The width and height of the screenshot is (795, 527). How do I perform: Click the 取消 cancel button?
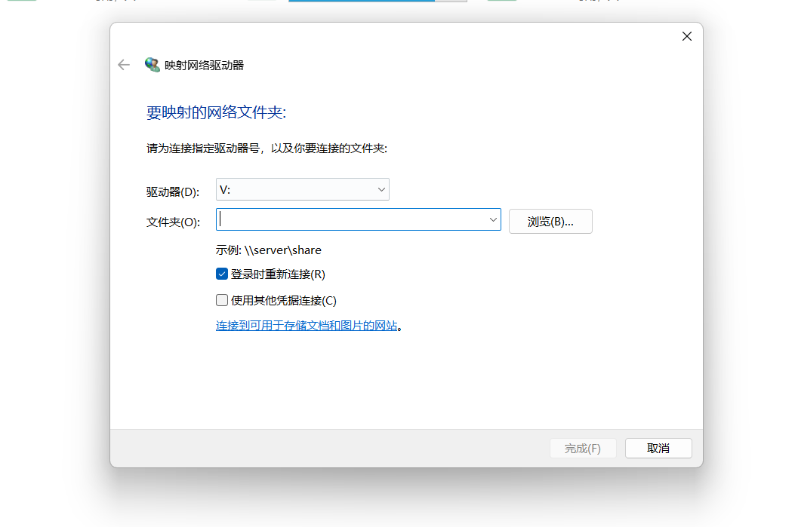(x=658, y=449)
